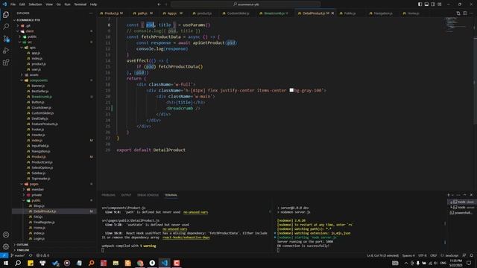Expand the TIMELINE section
The image size is (477, 268).
23,250
